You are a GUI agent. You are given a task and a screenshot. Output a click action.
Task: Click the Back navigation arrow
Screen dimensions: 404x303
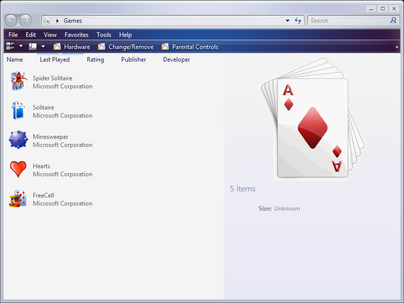(x=11, y=20)
